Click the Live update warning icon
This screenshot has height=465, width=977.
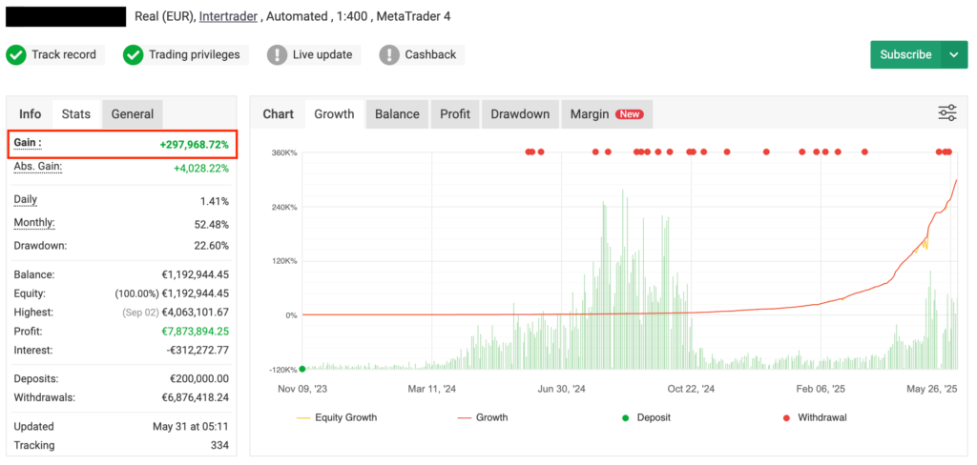[277, 55]
